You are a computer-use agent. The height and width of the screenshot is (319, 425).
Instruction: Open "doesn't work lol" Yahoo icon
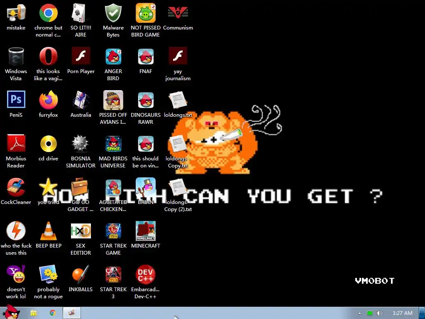click(16, 274)
